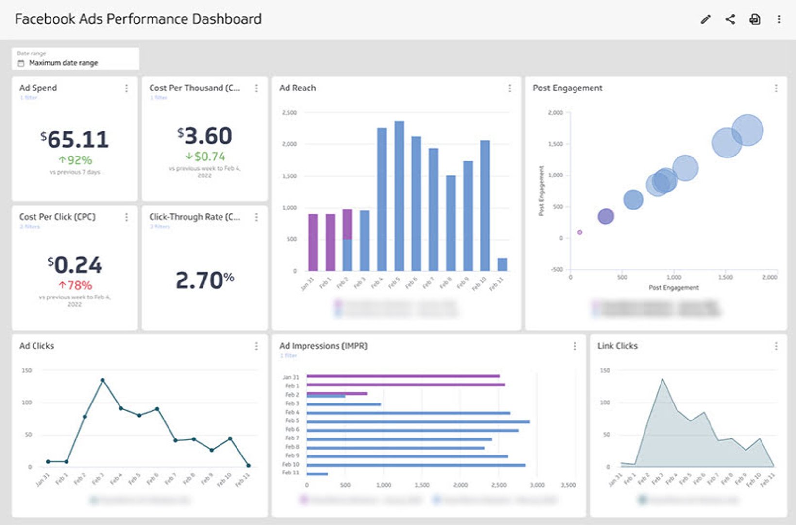The height and width of the screenshot is (525, 796).
Task: Open Ad Impressions widget three-dot menu
Action: (575, 346)
